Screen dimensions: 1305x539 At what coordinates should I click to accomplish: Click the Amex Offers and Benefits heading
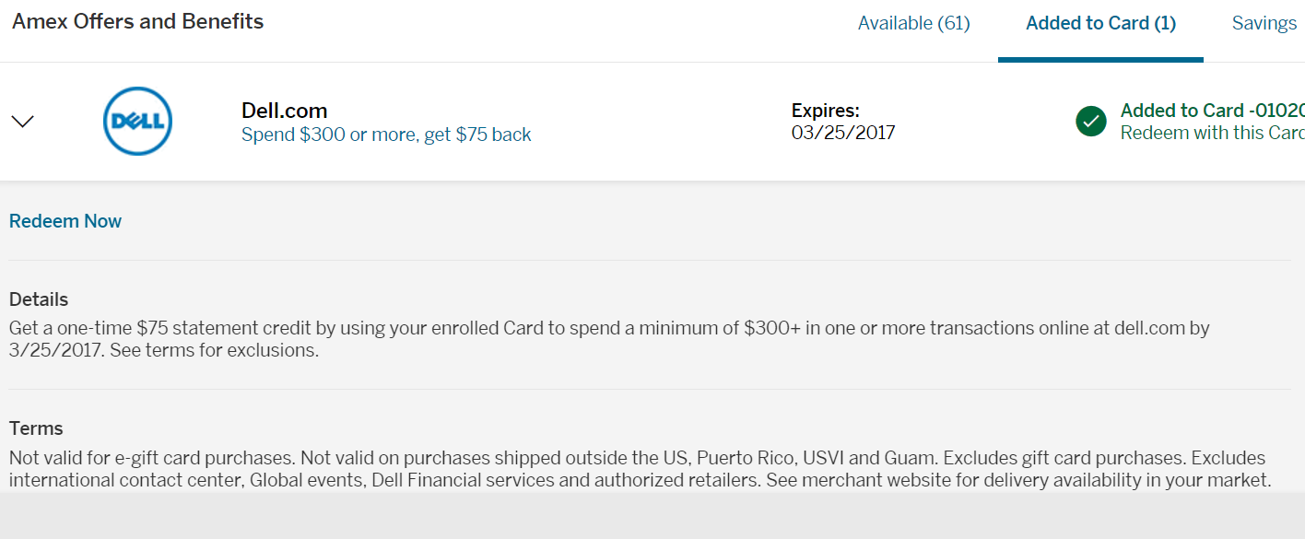138,22
